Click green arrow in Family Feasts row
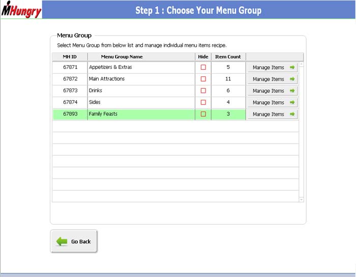 click(292, 114)
